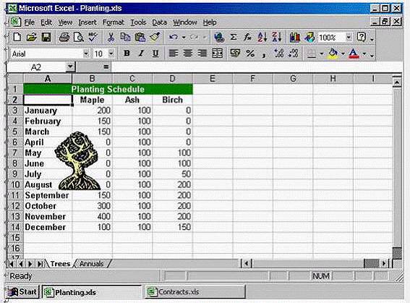This screenshot has height=303, width=410.
Task: Open Office Assistant help icon
Action: click(362, 38)
